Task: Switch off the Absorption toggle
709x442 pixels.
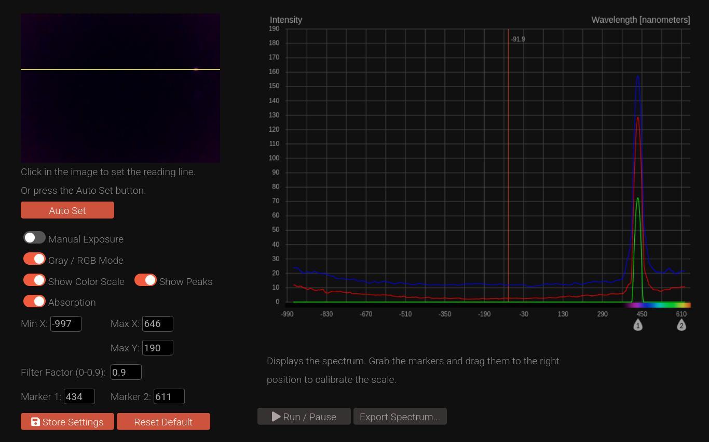Action: [x=34, y=301]
